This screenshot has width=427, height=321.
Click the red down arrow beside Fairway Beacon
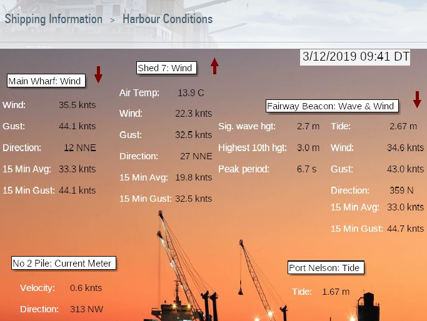(x=417, y=99)
